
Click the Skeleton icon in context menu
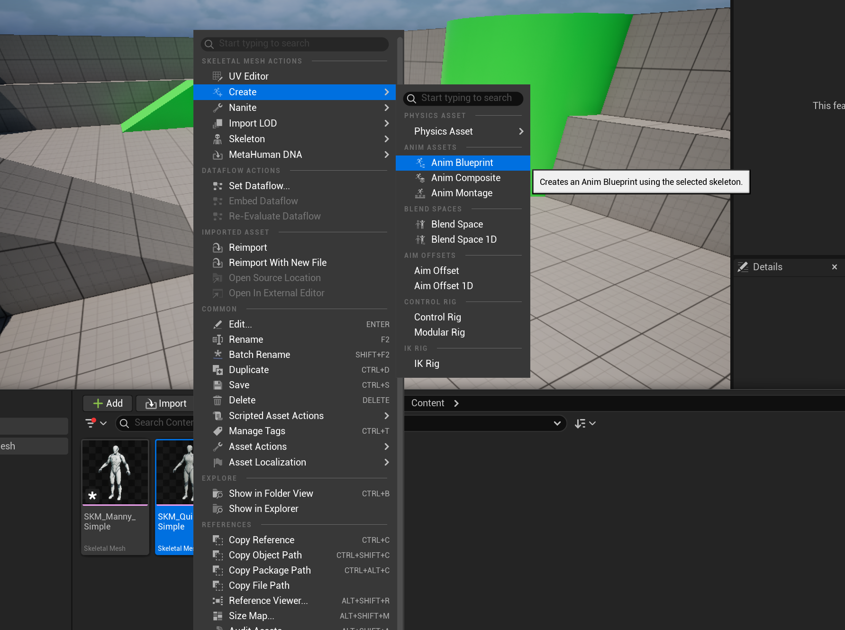coord(218,139)
